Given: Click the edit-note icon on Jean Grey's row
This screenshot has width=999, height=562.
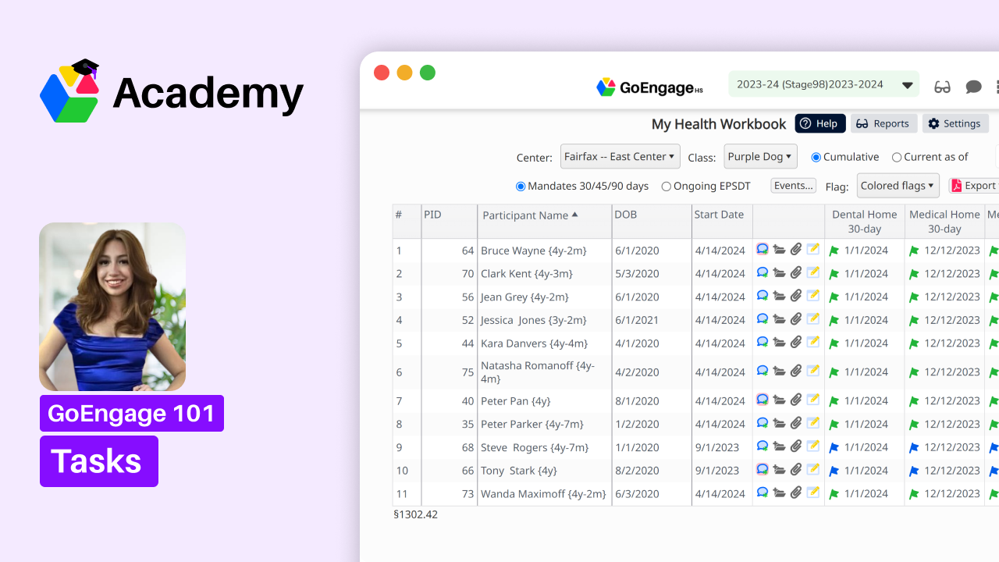Looking at the screenshot, I should coord(813,295).
